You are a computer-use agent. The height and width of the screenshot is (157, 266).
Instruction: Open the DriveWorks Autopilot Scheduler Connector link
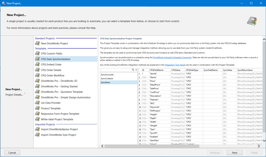click(172, 58)
